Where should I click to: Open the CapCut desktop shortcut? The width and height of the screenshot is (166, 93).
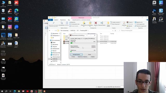tap(154, 3)
